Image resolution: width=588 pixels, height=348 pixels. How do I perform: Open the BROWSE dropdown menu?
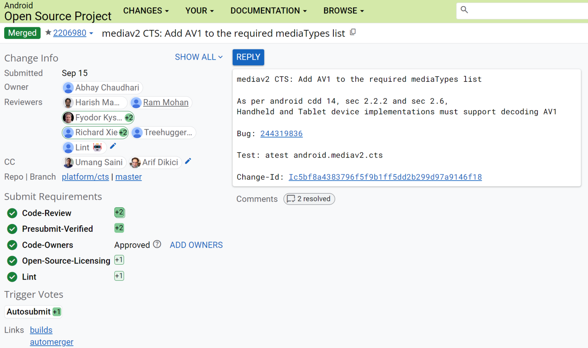(343, 11)
